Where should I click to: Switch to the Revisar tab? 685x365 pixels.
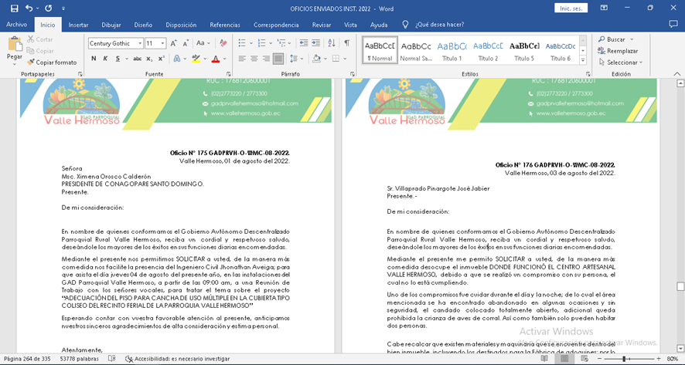(x=322, y=25)
